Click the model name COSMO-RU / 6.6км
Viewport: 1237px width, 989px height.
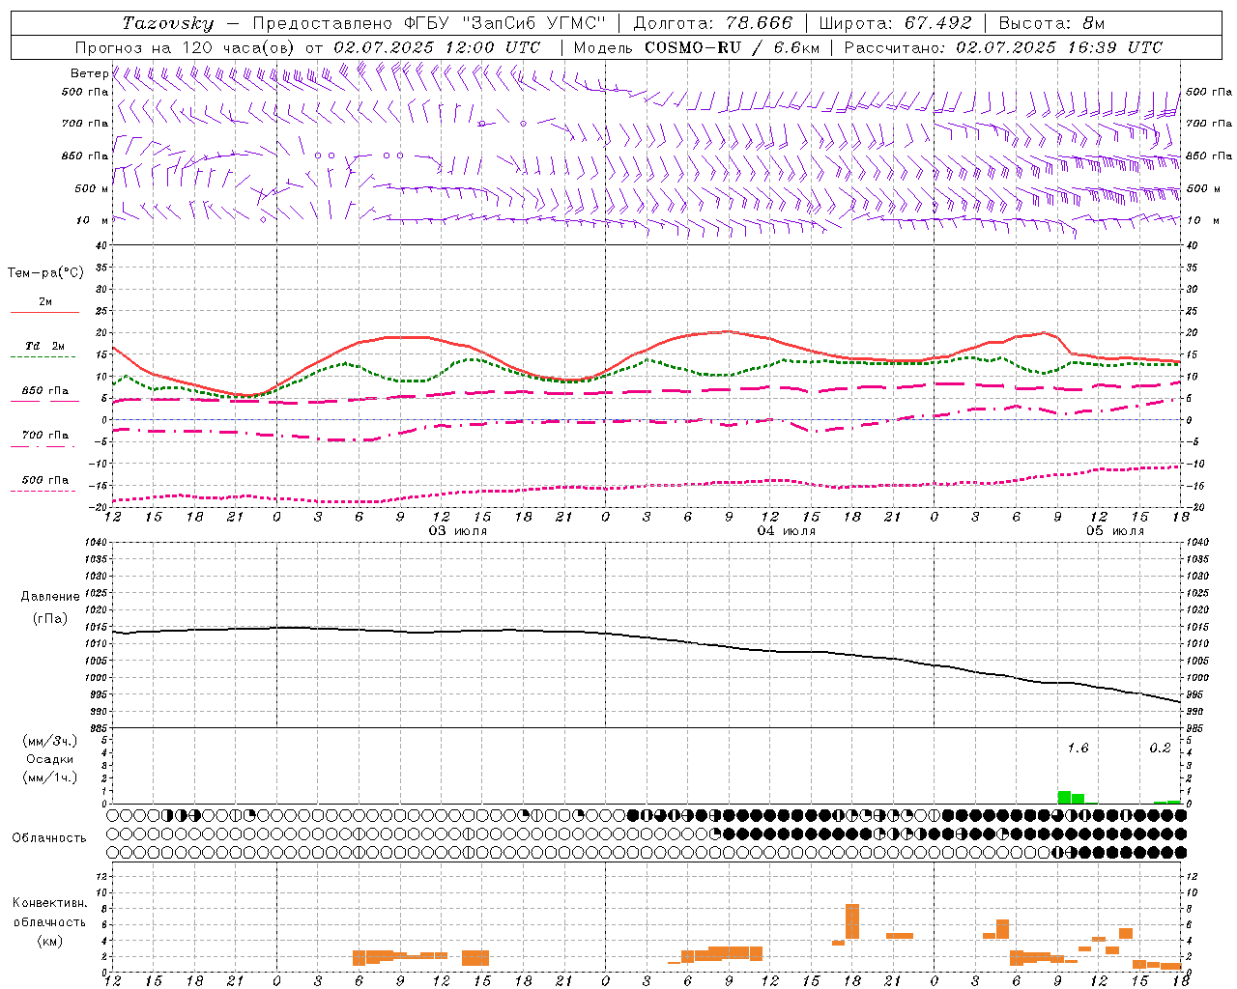pos(732,47)
